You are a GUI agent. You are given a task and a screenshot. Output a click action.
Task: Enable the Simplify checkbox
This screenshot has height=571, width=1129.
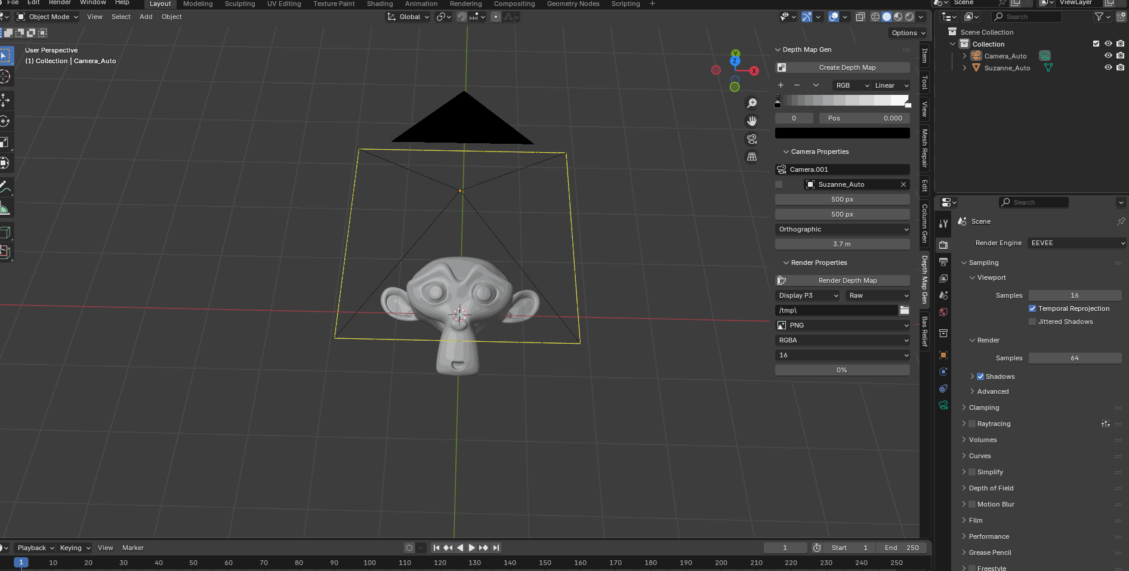click(972, 472)
